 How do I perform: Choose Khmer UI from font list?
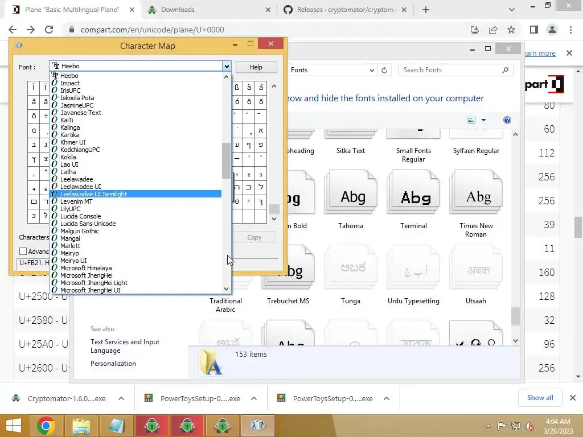pyautogui.click(x=73, y=142)
